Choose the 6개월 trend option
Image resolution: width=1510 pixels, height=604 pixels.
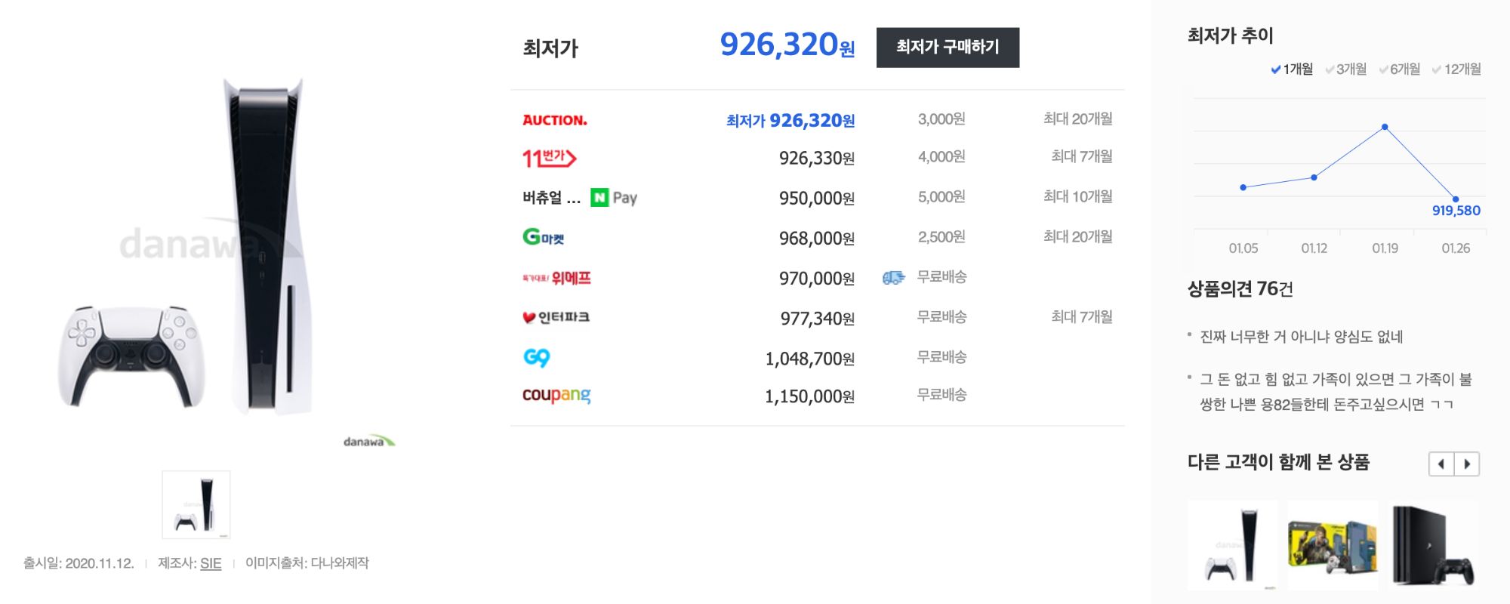[x=1399, y=69]
